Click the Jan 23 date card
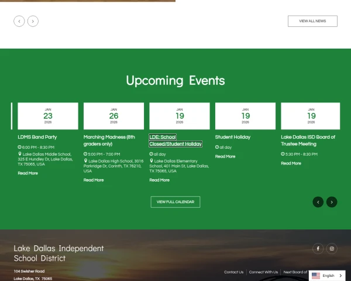 (48, 116)
